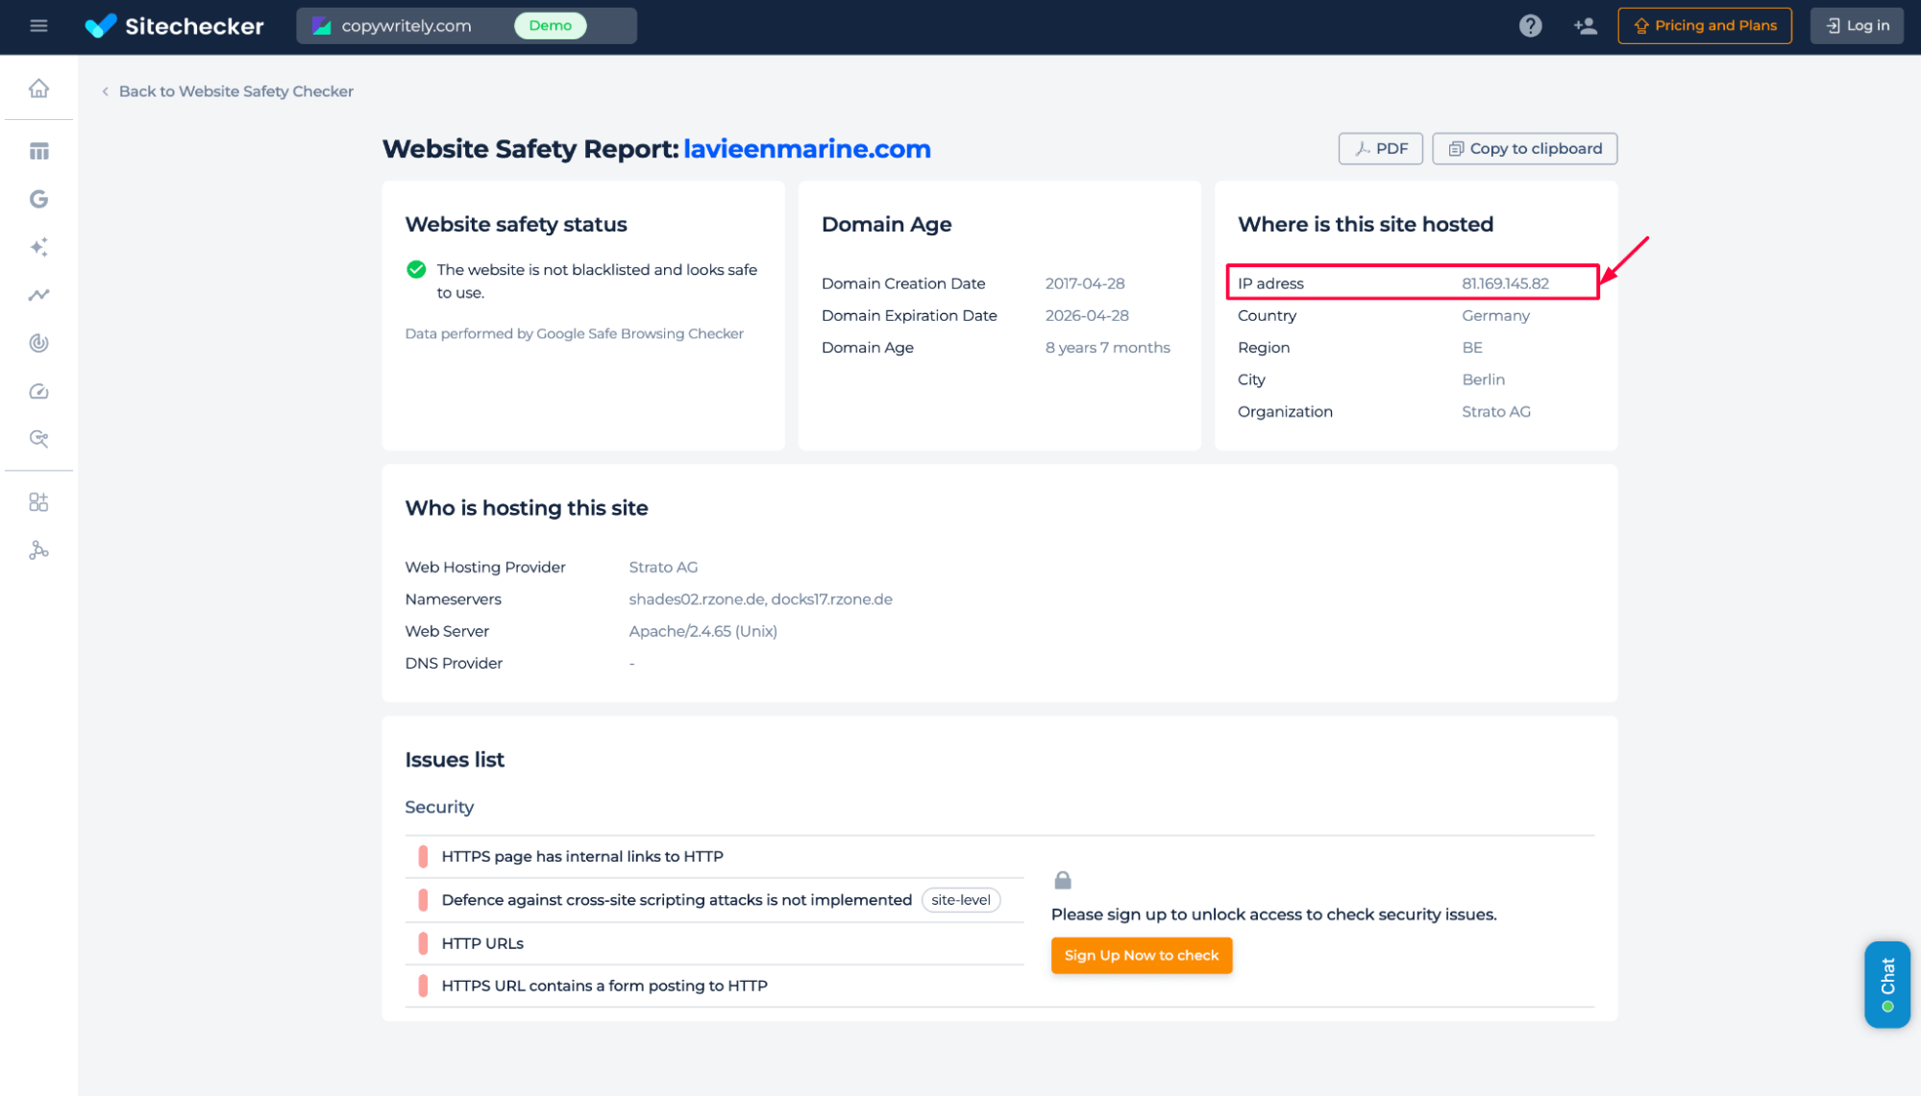Export report with PDF button

coord(1380,149)
